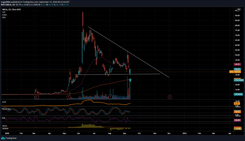Click the earnings marker under March

(37, 97)
